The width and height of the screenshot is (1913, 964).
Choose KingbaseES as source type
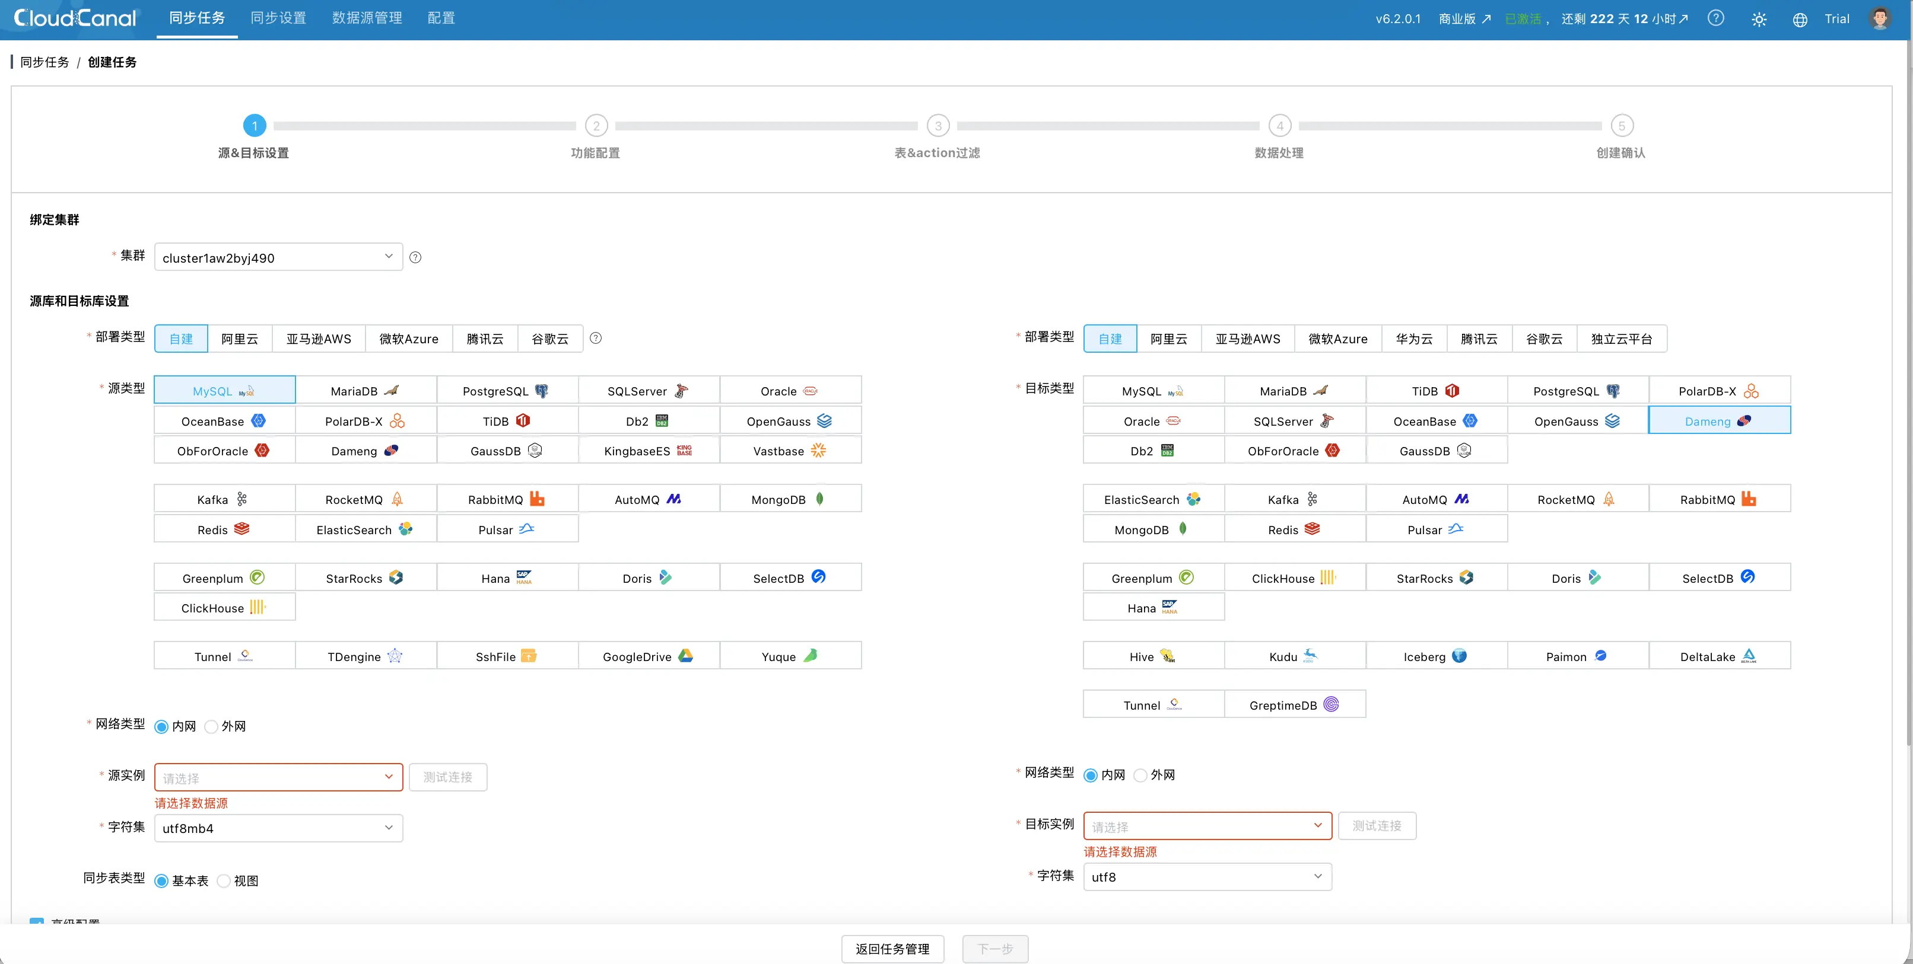click(x=649, y=451)
